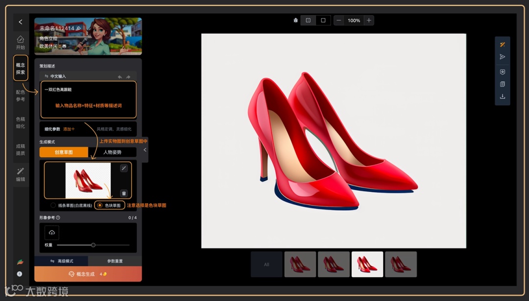This screenshot has width=529, height=301.
Task: Click the leaf logo icon in sidebar
Action: tap(20, 262)
